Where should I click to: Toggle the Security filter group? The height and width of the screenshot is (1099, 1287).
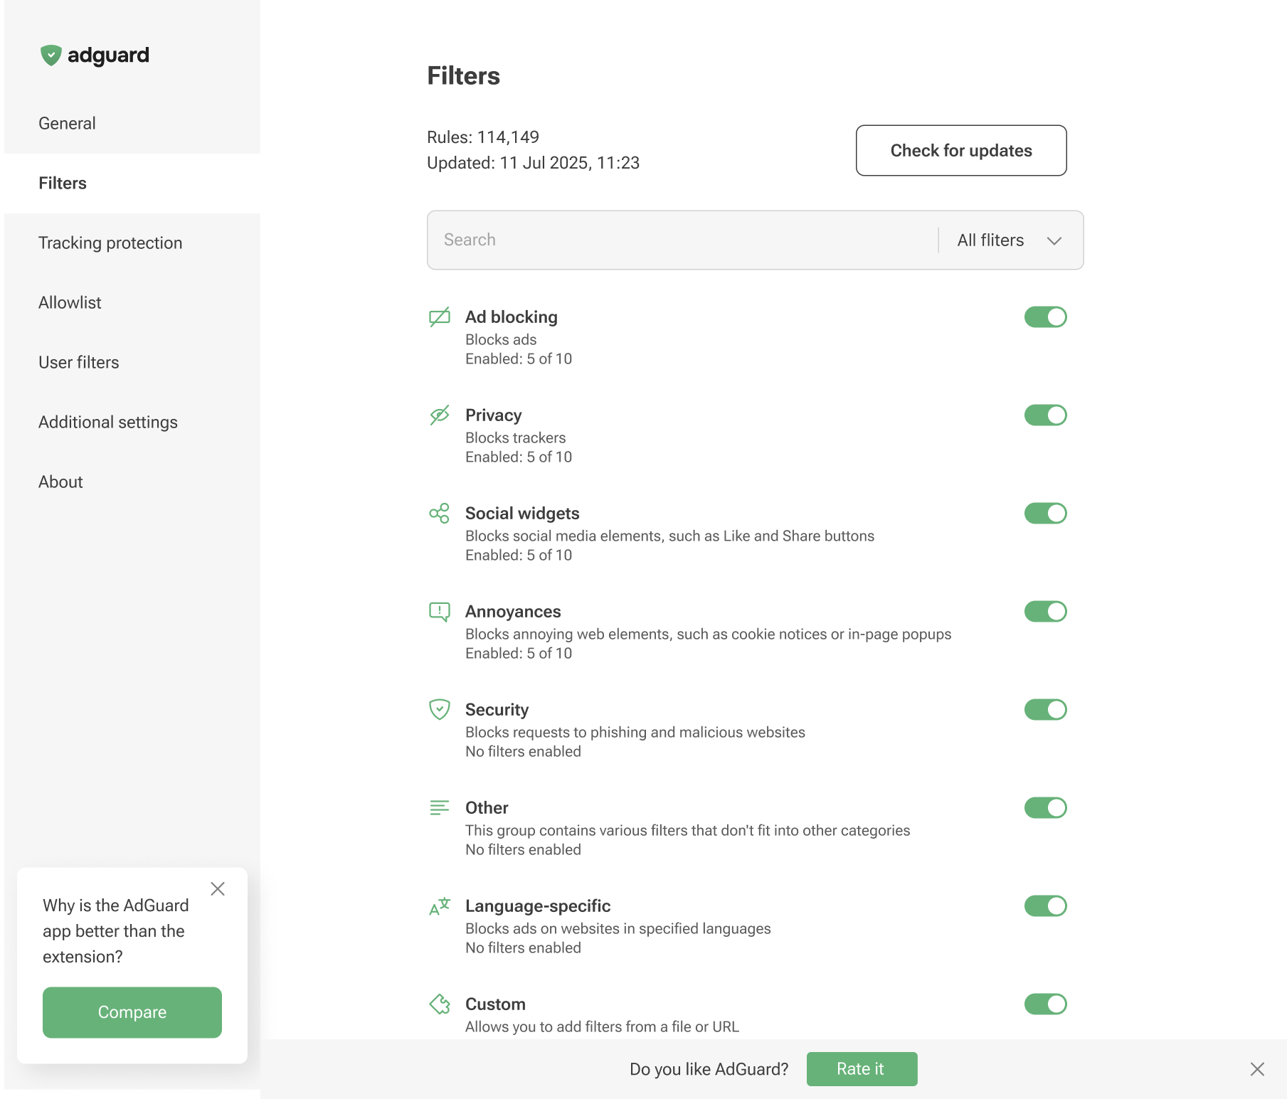tap(1045, 710)
